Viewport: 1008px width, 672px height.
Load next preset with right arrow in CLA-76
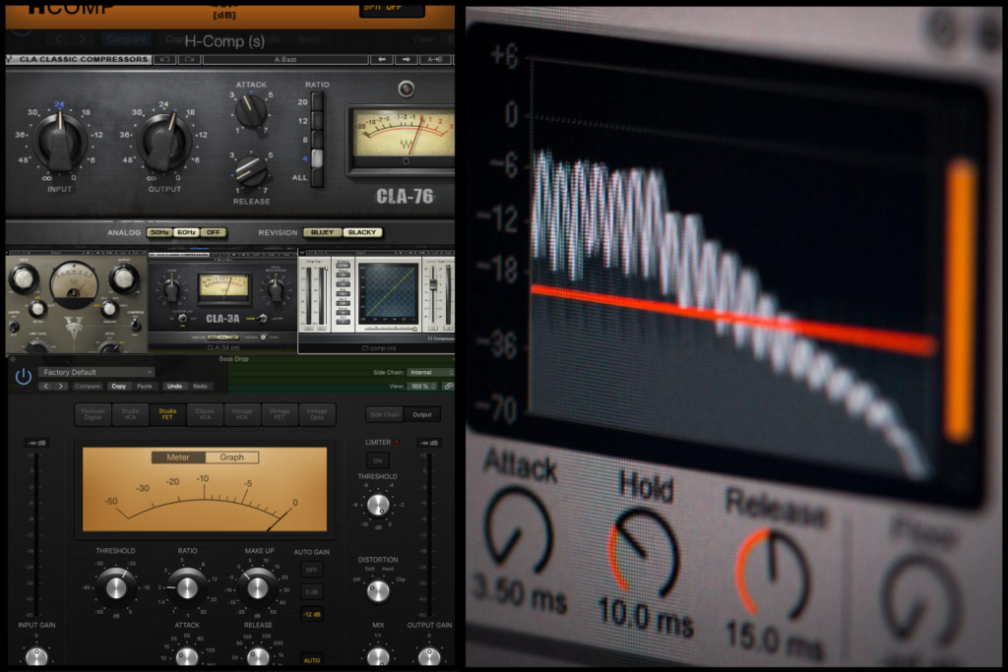(406, 60)
